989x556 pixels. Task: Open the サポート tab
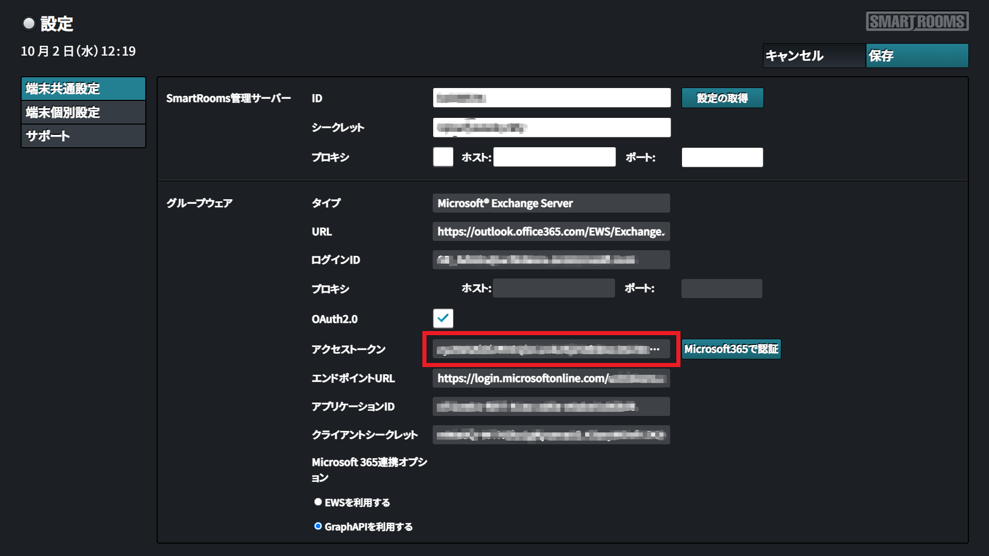[83, 136]
